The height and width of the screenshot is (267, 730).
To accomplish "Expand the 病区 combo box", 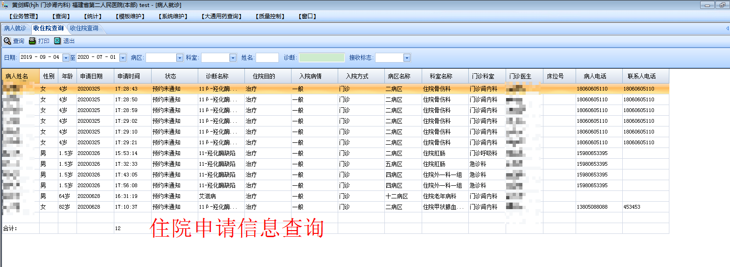I will point(180,57).
